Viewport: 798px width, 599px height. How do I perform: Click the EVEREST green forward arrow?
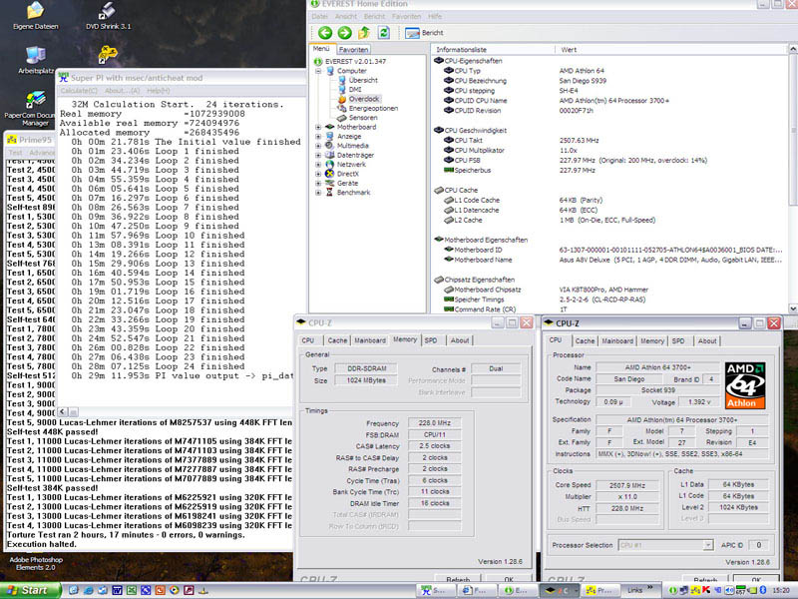click(x=345, y=33)
